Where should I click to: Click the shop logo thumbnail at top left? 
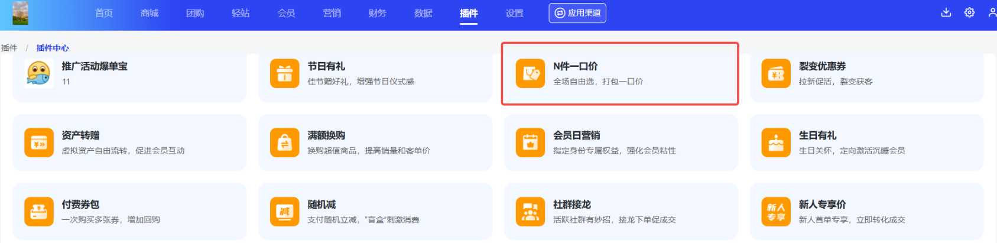coord(20,13)
